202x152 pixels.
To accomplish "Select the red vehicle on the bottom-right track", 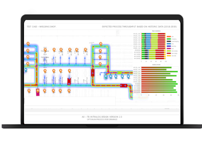I will [124, 86].
